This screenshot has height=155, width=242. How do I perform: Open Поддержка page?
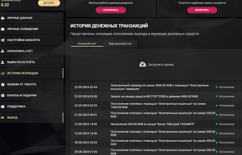point(32,106)
